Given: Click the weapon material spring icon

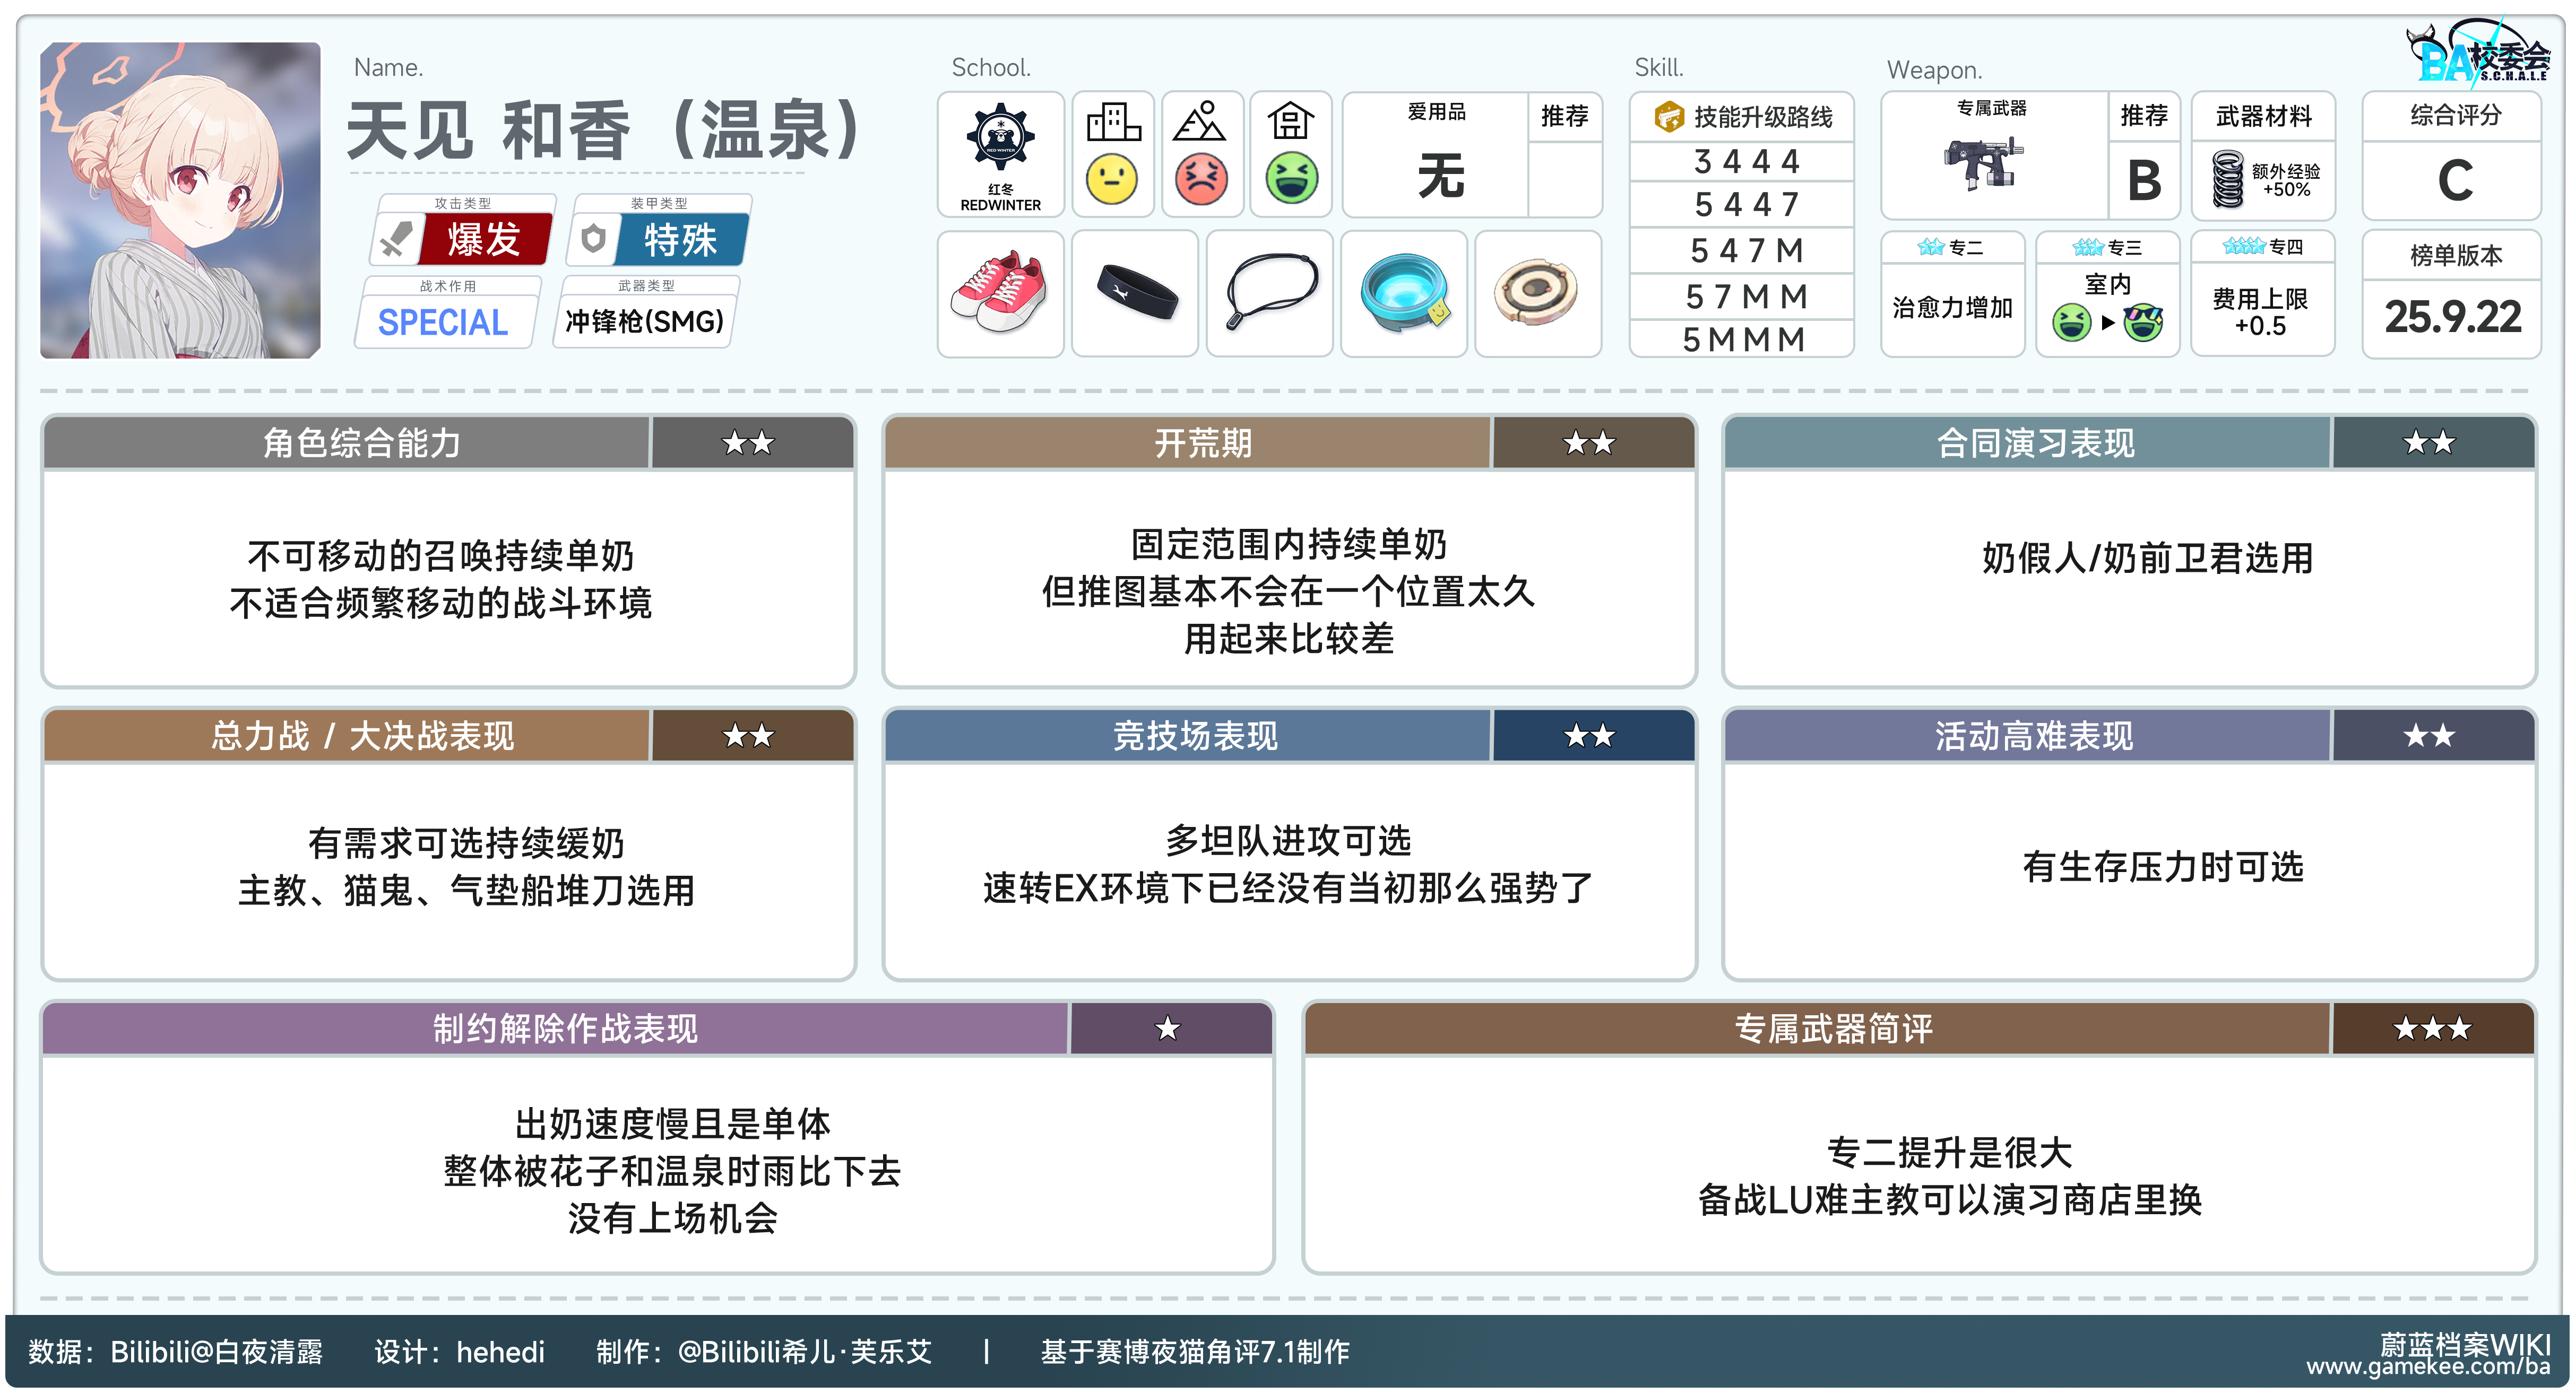Looking at the screenshot, I should click(2227, 180).
